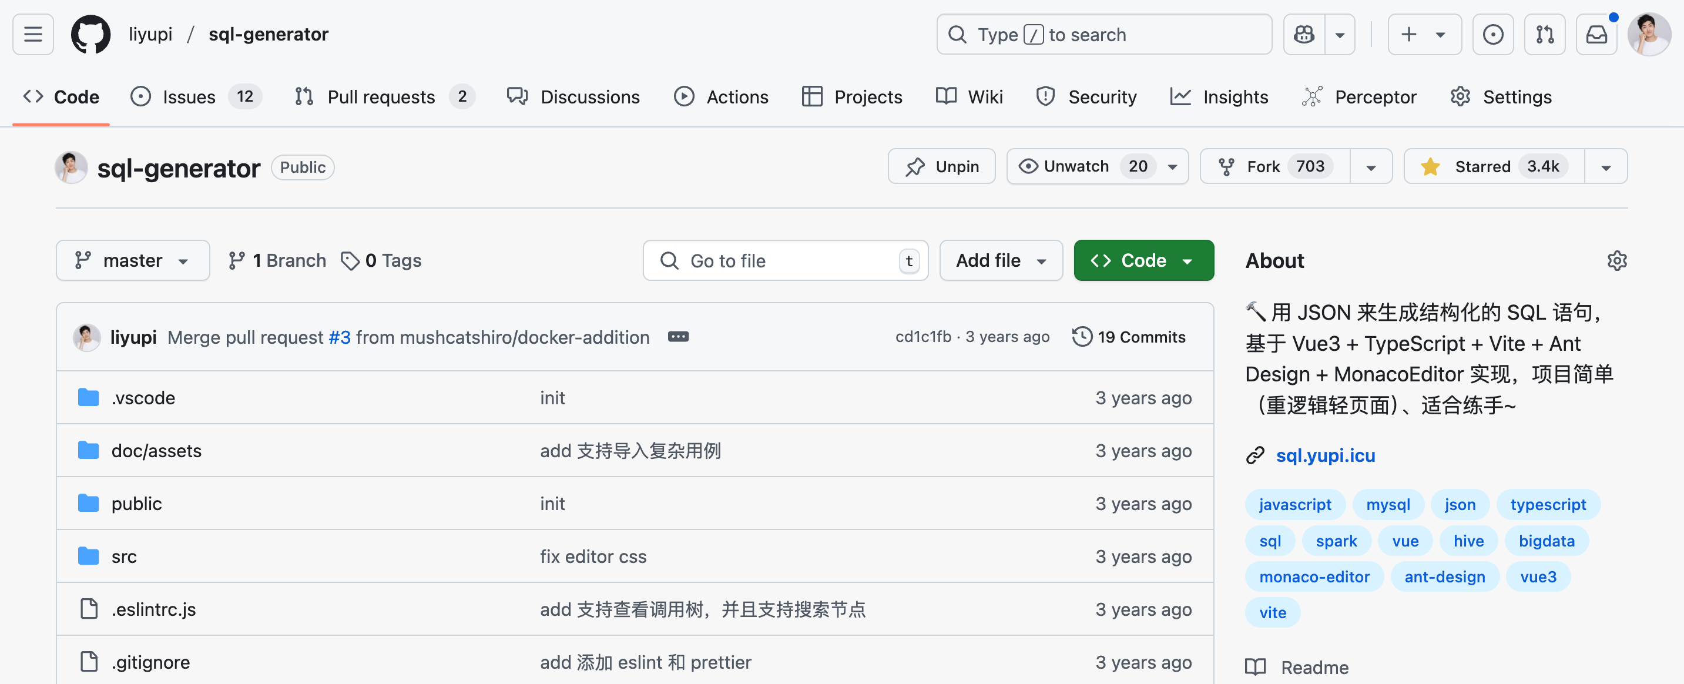Expand the green Code dropdown
The width and height of the screenshot is (1684, 684).
(x=1143, y=260)
